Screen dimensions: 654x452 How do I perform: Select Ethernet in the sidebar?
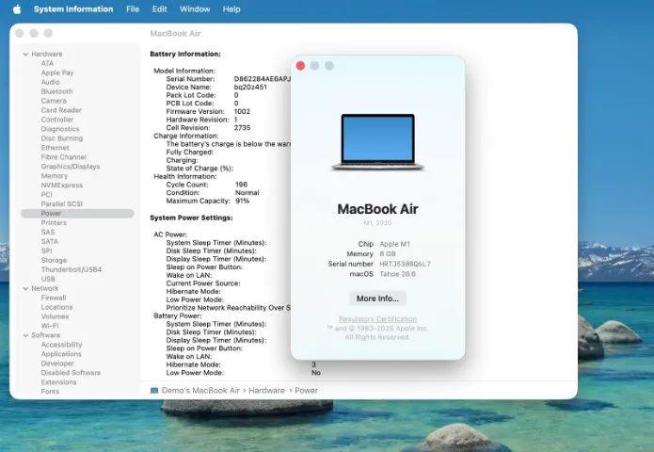[56, 148]
